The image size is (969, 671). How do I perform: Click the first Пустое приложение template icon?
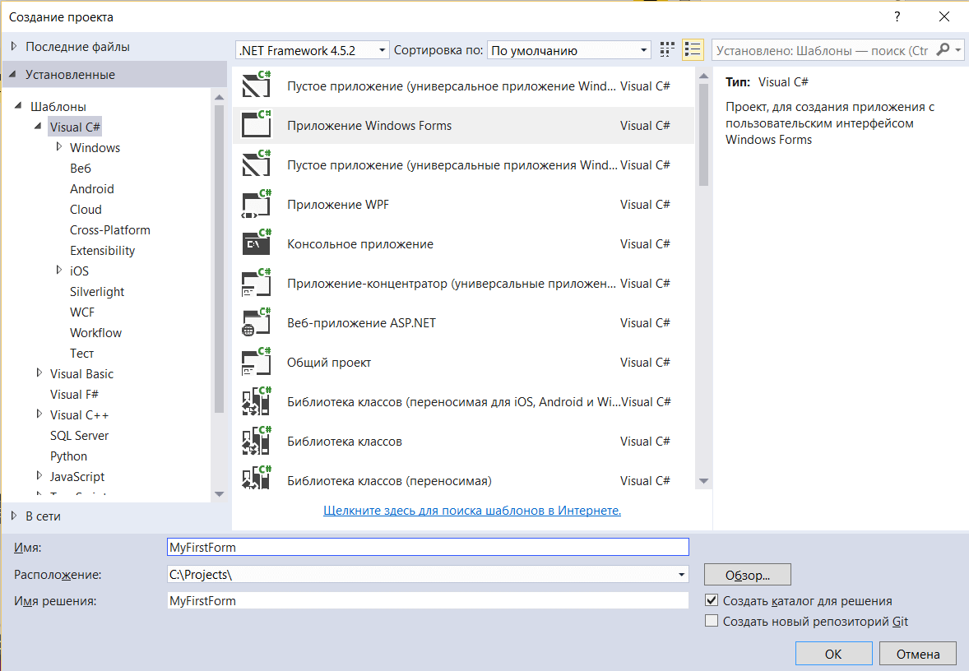257,86
